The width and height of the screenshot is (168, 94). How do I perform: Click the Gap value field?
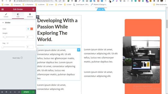(x=30, y=47)
